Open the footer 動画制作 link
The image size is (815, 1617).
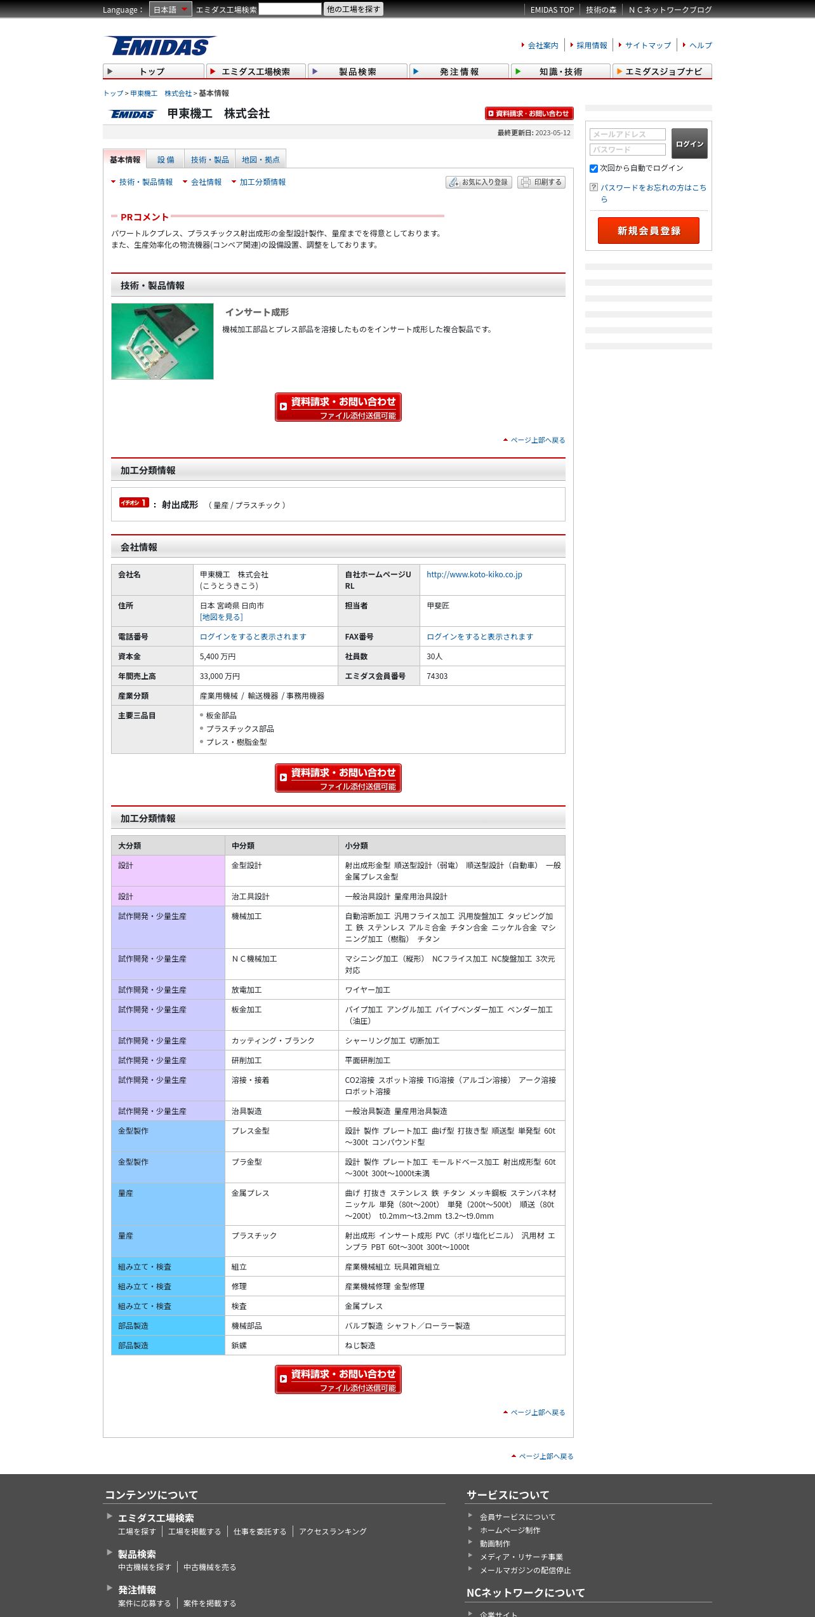(494, 1543)
